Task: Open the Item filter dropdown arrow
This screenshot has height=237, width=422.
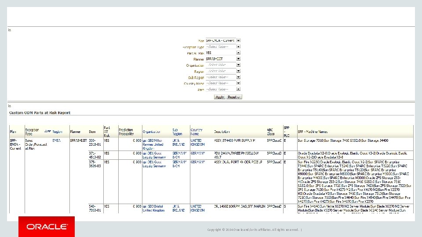Action: click(x=238, y=89)
